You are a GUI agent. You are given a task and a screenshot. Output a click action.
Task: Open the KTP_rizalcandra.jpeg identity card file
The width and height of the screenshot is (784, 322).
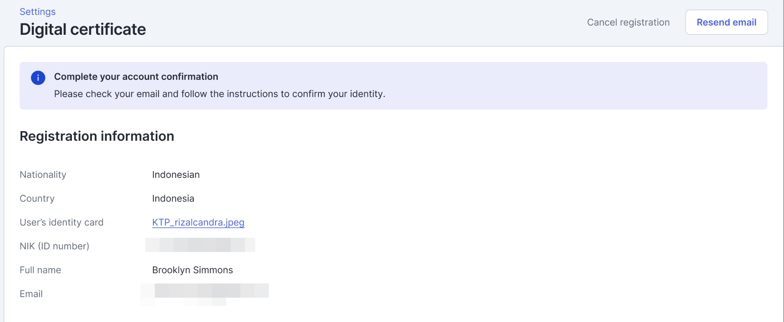click(198, 222)
